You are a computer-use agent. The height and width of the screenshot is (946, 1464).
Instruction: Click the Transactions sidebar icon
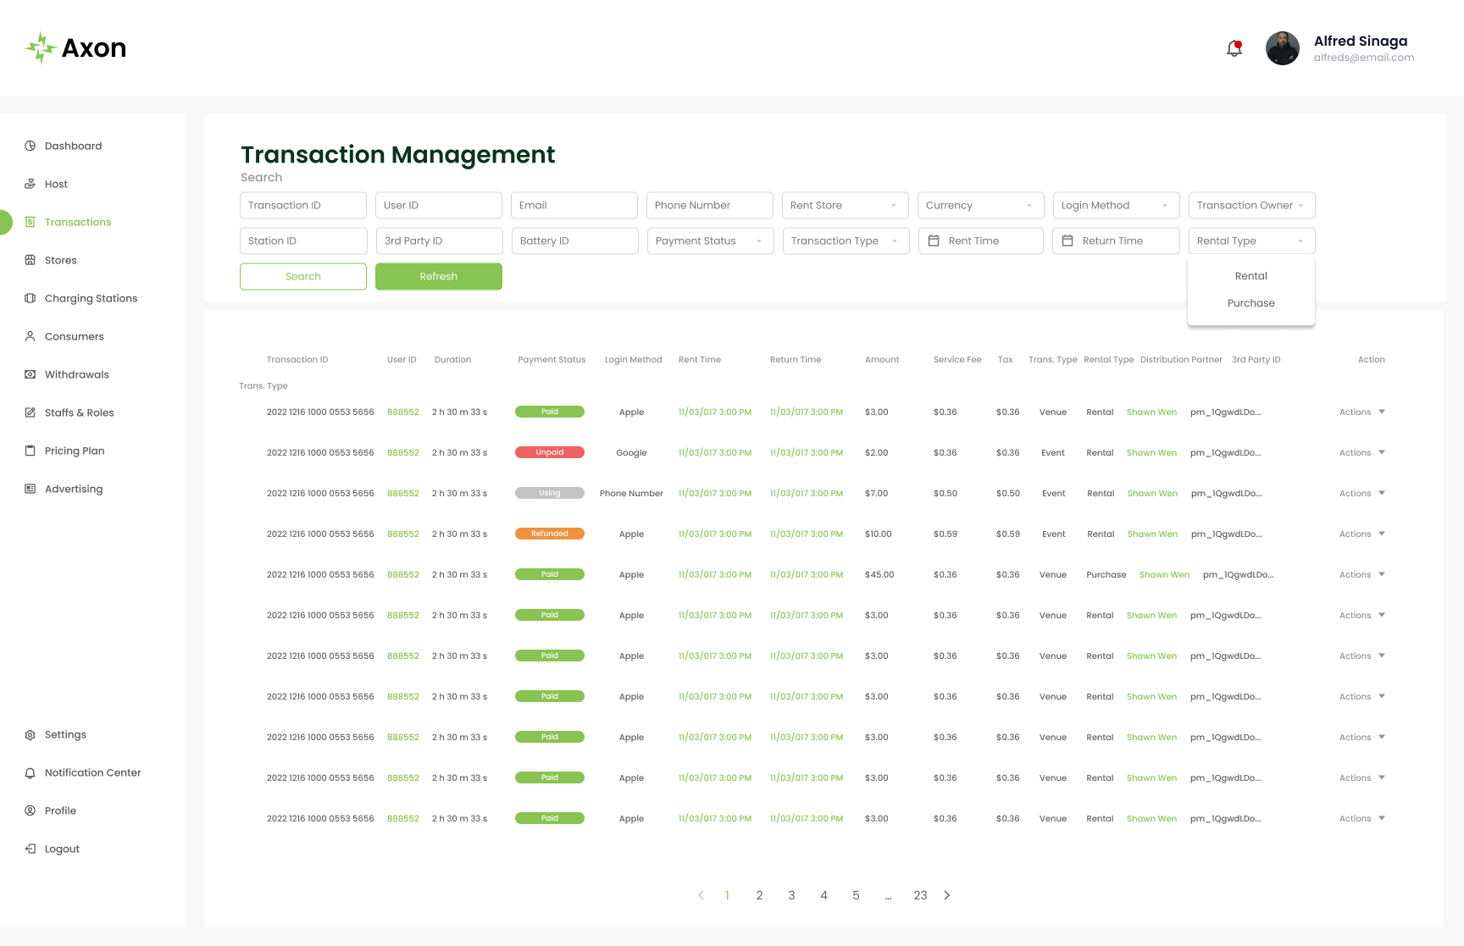30,222
